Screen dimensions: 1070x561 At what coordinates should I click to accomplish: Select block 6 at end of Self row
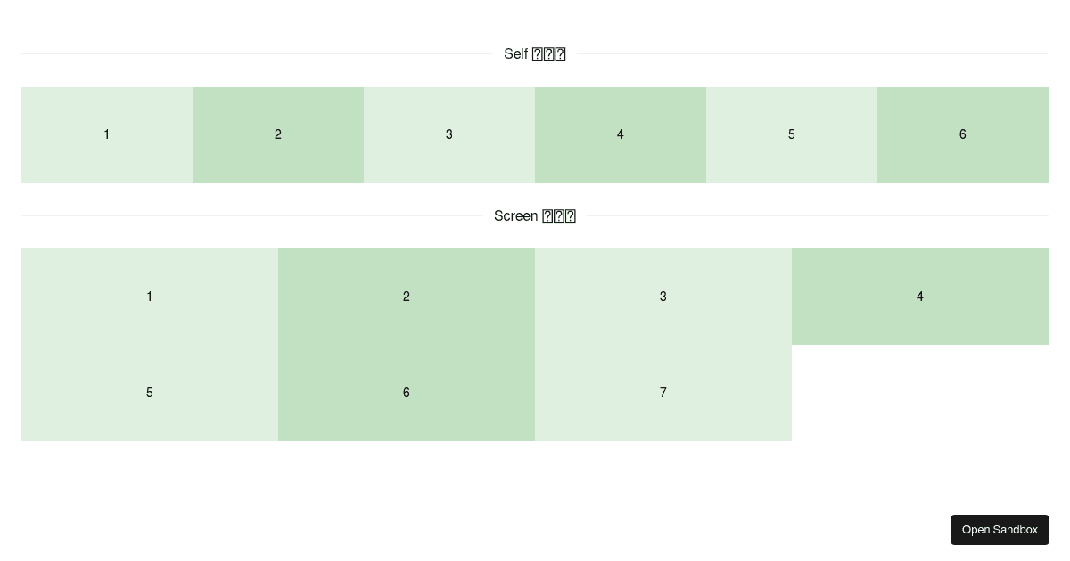coord(963,134)
